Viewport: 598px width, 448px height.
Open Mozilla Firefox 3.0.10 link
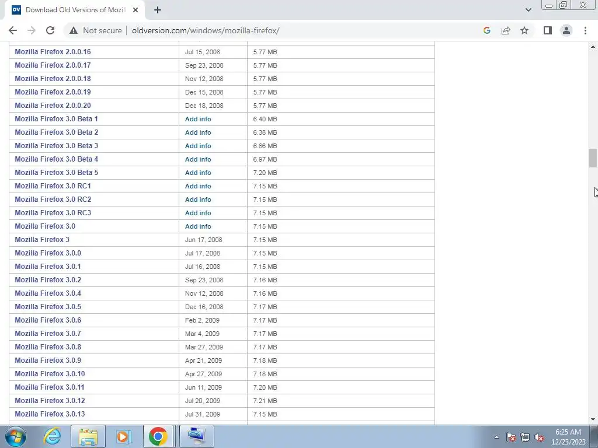pos(50,374)
